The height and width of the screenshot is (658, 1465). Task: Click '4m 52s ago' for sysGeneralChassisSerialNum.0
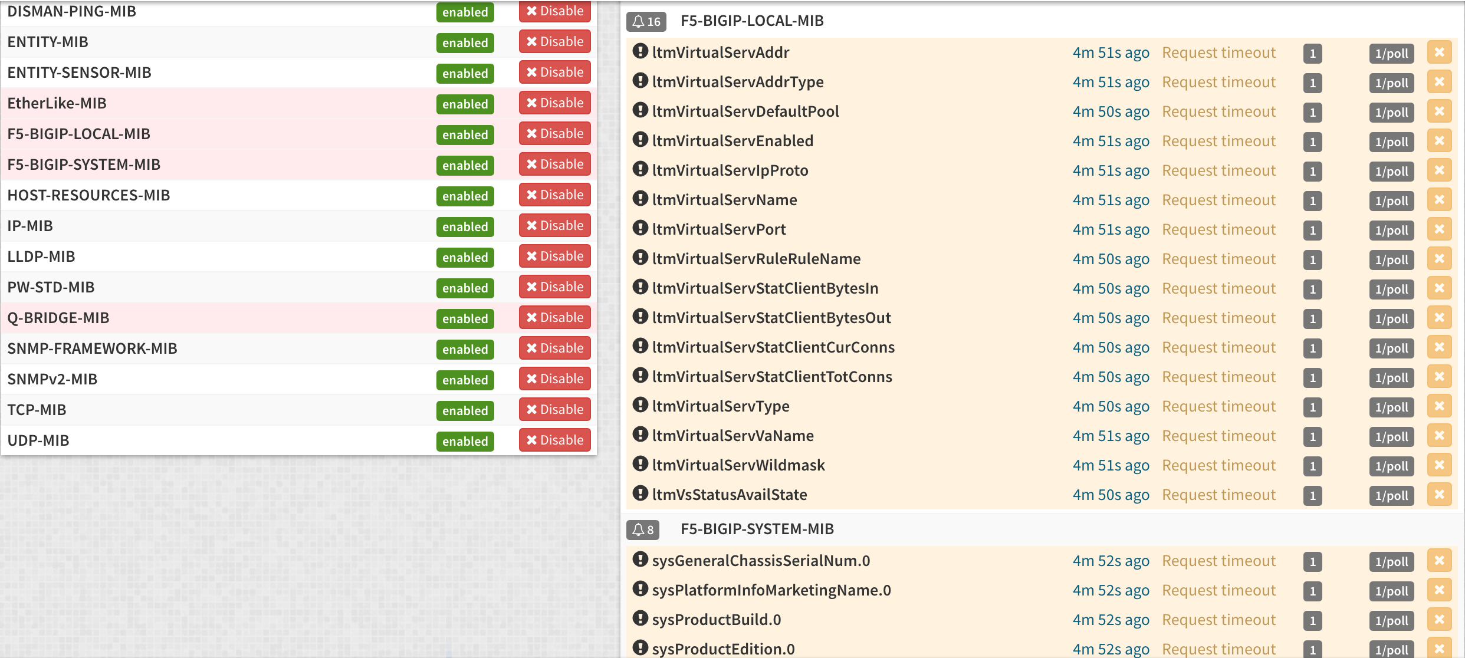(x=1111, y=561)
